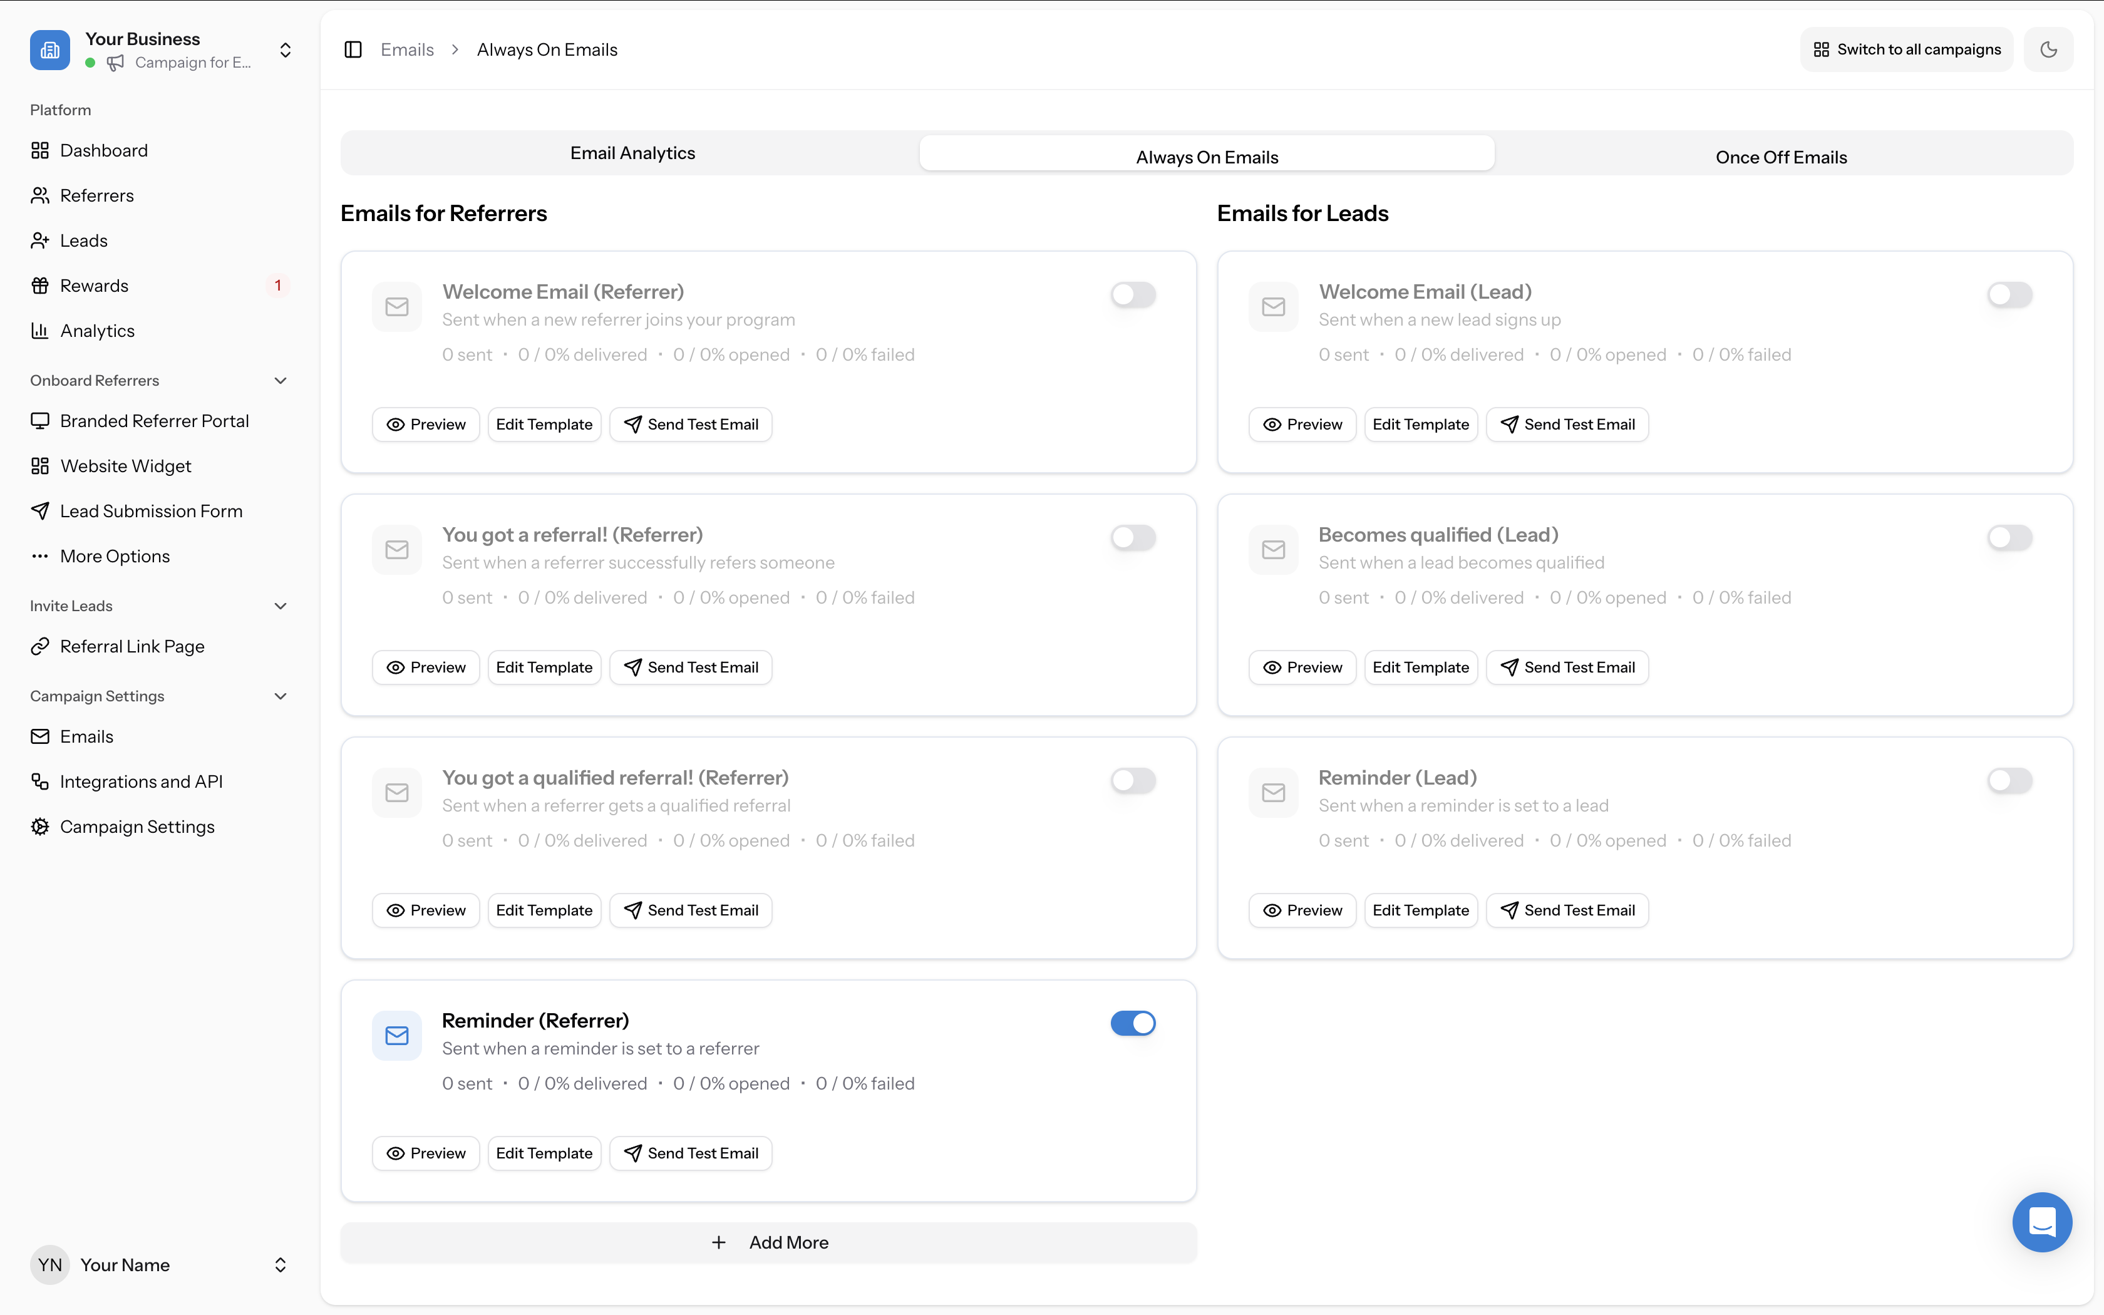Disable the Reminder (Referrer) email
The image size is (2104, 1315).
tap(1133, 1023)
